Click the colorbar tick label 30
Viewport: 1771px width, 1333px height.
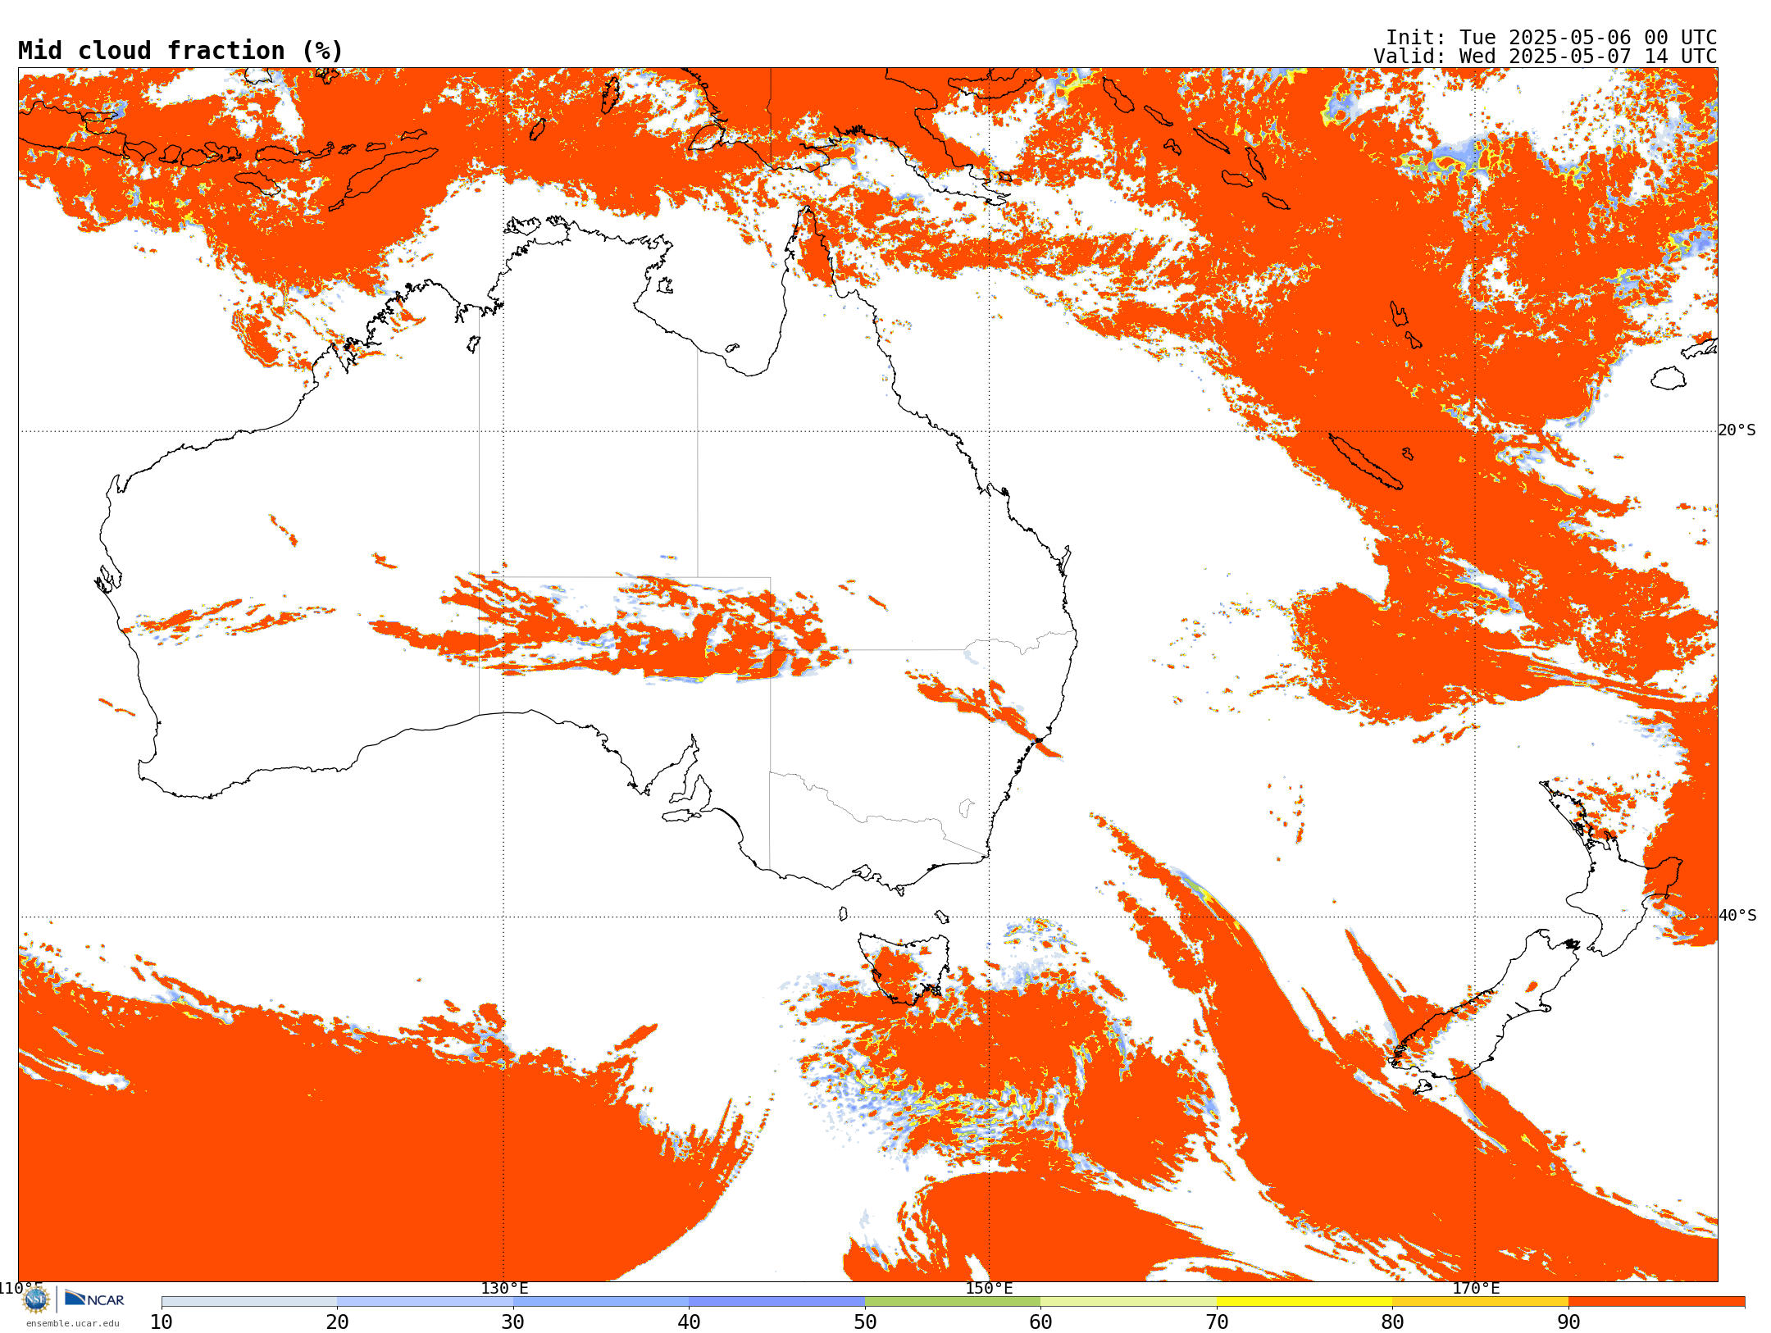tap(513, 1322)
